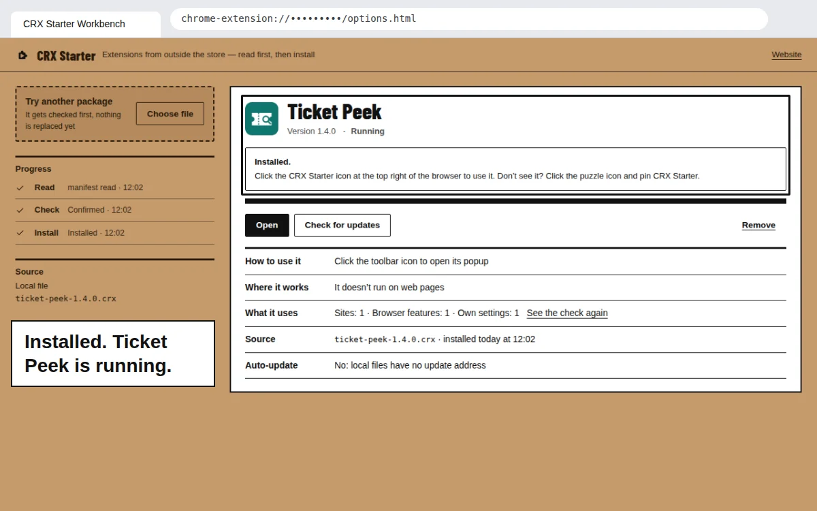Click the checkmark beside Install step
This screenshot has height=511, width=817.
pos(20,233)
